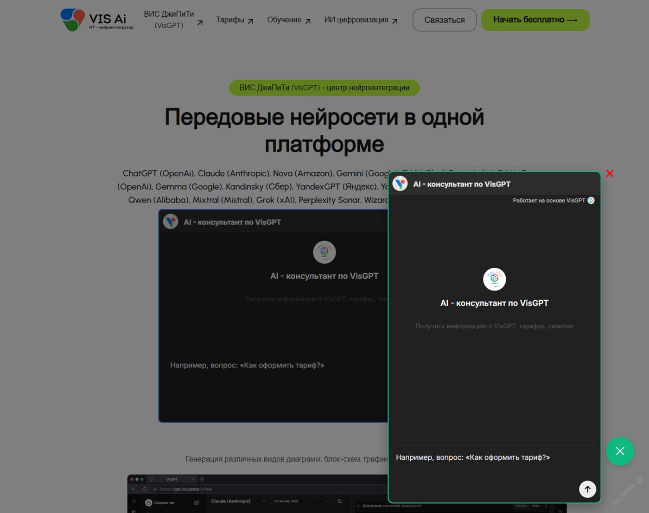
Task: Open the «Обучение» navigation item
Action: click(284, 19)
